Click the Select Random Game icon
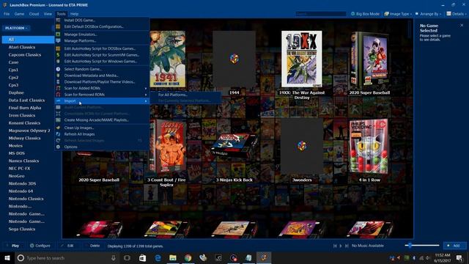 tap(58, 69)
